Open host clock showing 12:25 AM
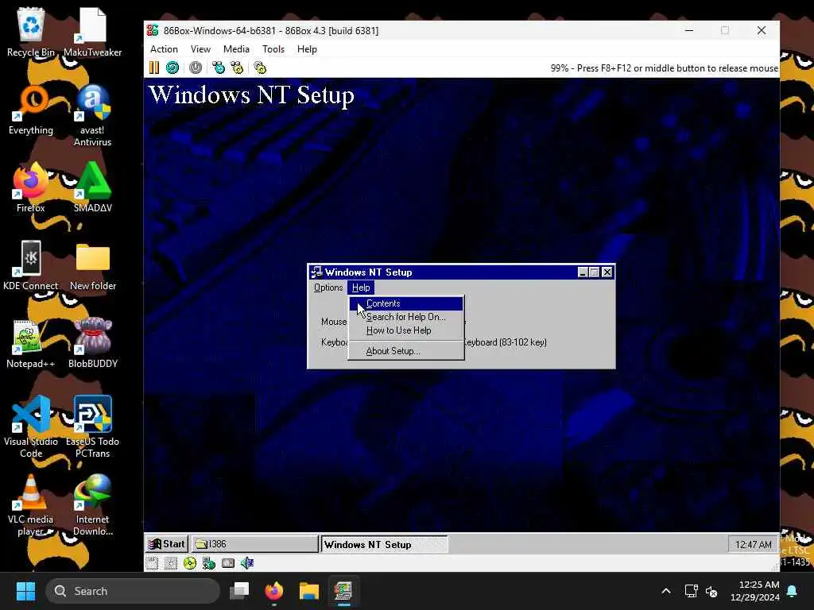814x610 pixels. pyautogui.click(x=755, y=591)
